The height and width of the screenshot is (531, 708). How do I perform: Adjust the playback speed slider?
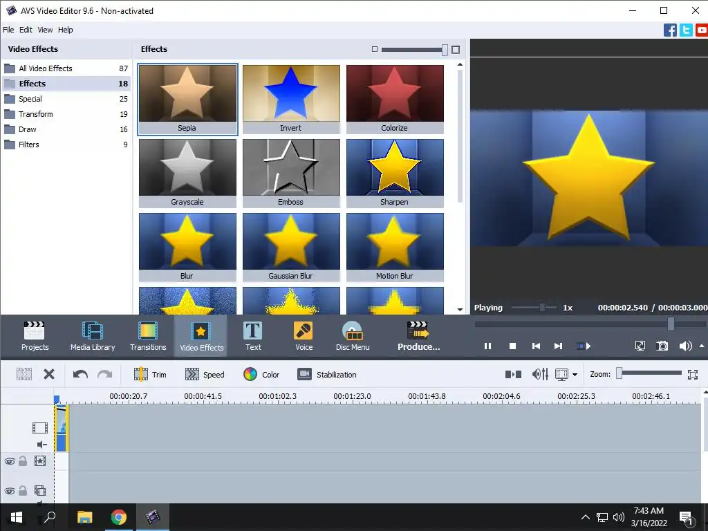pyautogui.click(x=534, y=308)
